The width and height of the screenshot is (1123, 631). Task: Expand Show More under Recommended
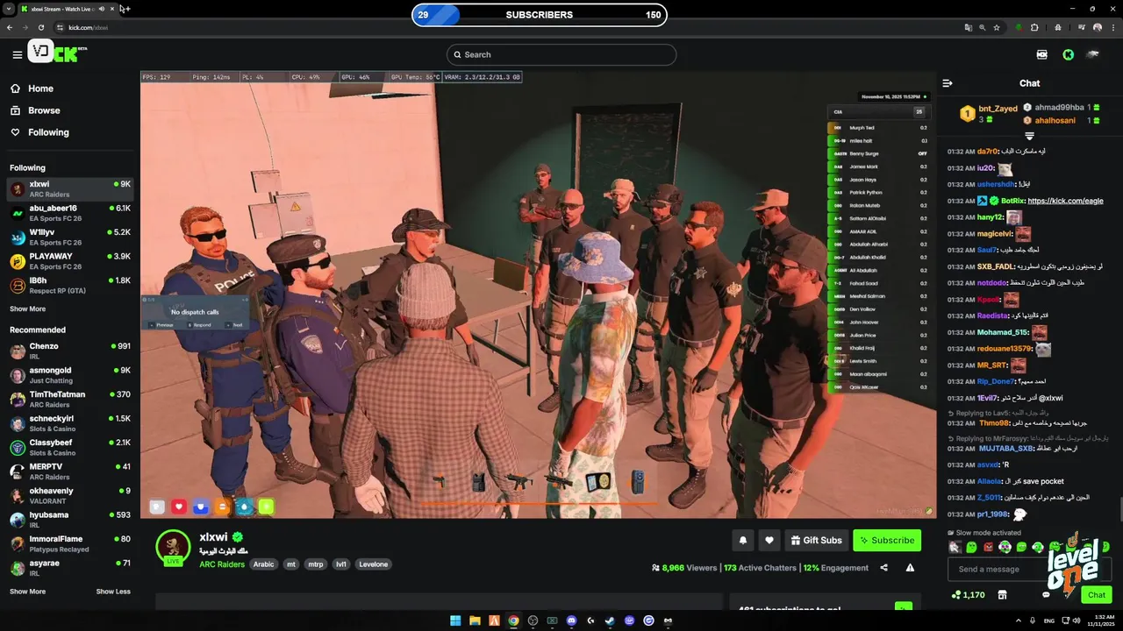[x=27, y=592]
